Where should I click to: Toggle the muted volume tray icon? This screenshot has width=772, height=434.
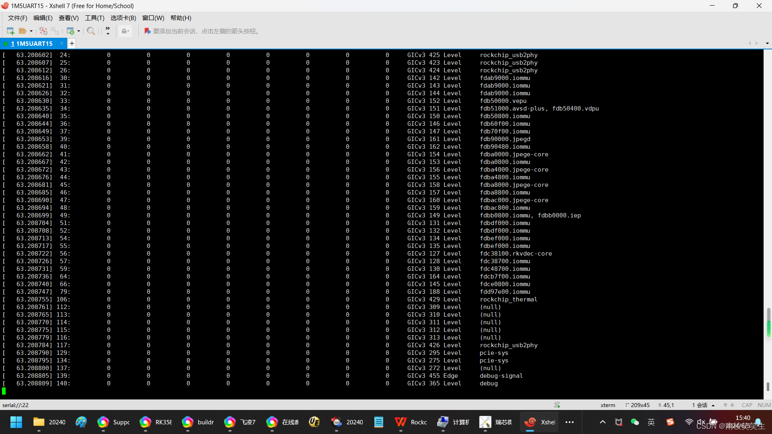[701, 422]
